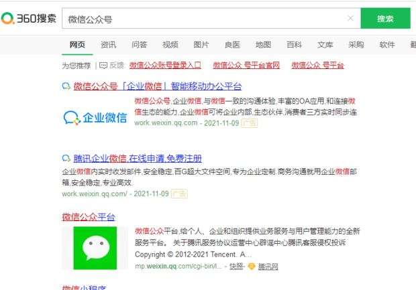Click the 360搜索 logo
The width and height of the screenshot is (416, 290).
click(29, 18)
